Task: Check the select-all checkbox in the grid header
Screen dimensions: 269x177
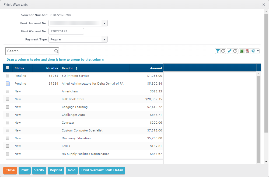Action: coord(8,68)
